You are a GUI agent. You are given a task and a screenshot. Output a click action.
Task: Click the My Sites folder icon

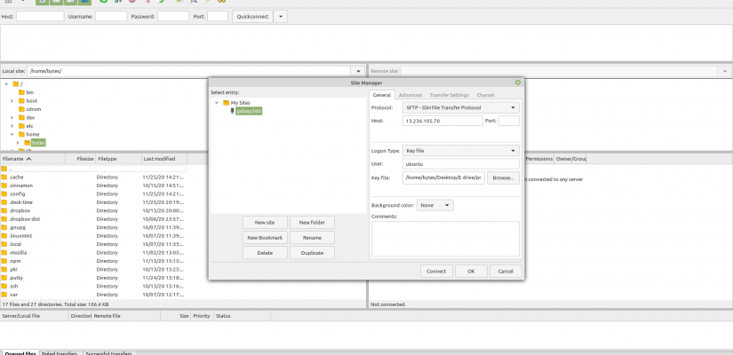227,103
